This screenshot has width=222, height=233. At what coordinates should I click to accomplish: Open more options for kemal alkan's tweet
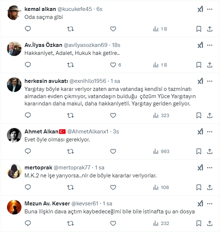coord(210,9)
